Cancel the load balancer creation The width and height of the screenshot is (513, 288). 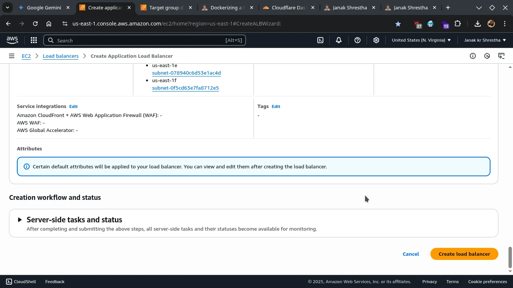point(410,254)
